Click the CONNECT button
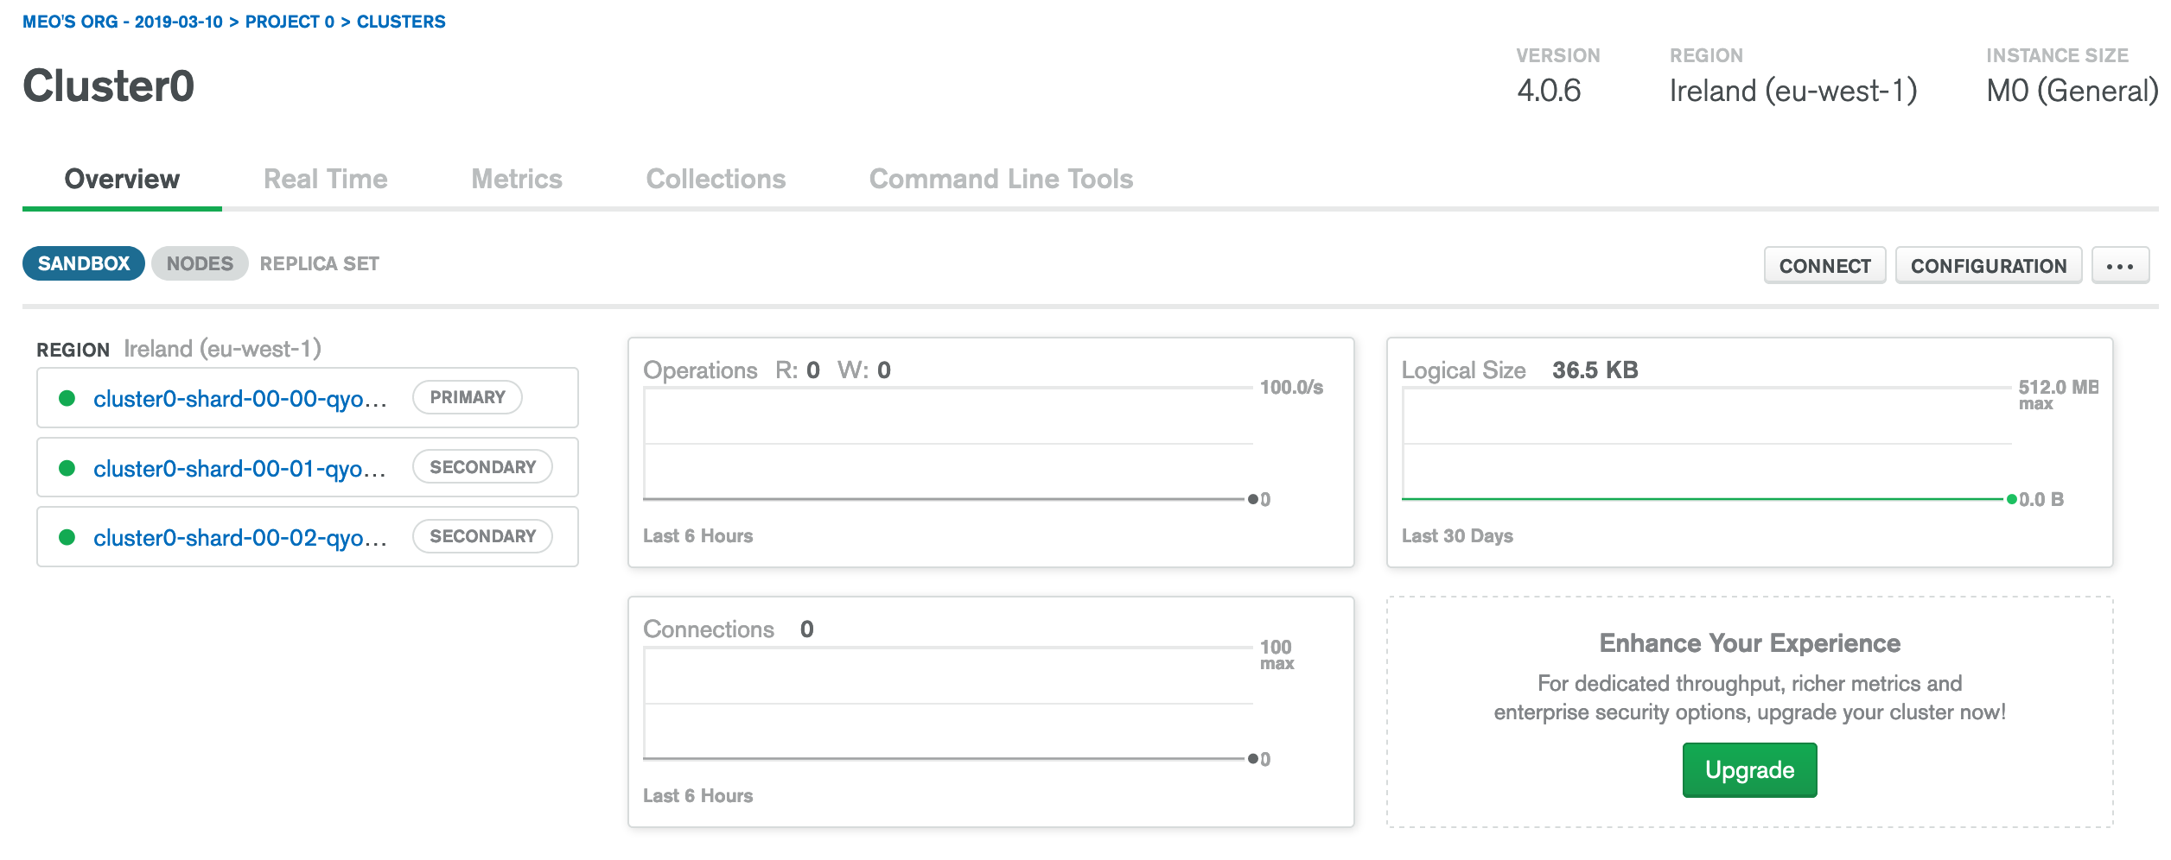 1824,266
